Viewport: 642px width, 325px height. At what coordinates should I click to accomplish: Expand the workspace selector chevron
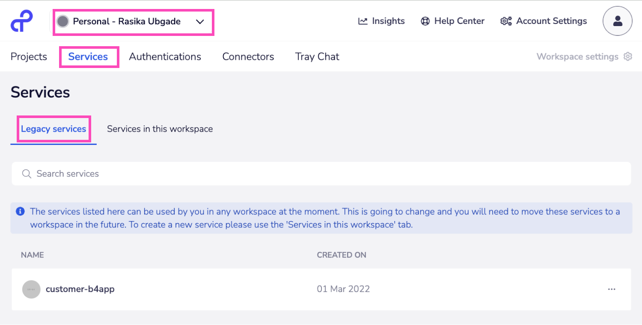click(200, 22)
